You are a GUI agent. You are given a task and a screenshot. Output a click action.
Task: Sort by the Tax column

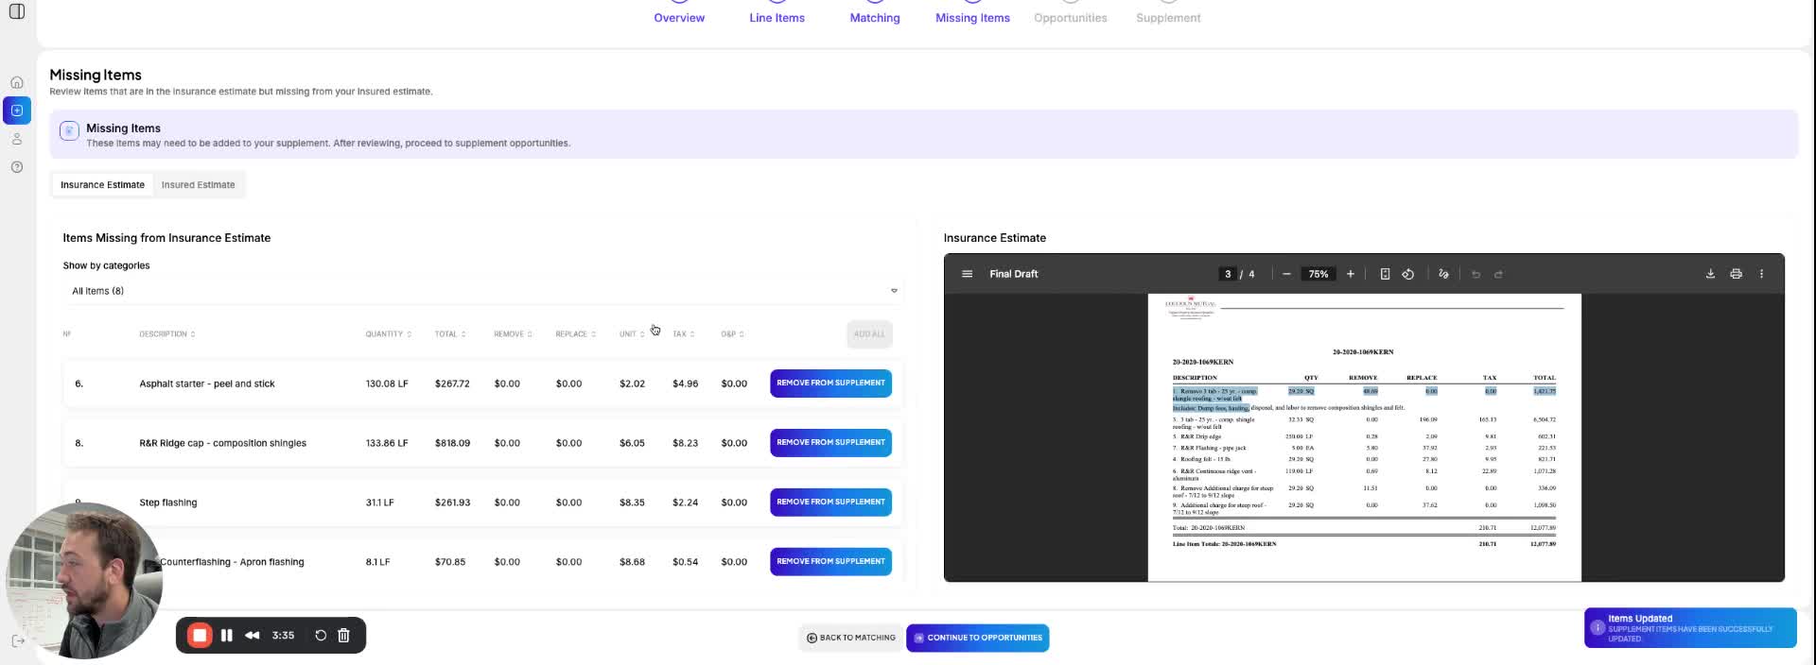click(x=684, y=334)
